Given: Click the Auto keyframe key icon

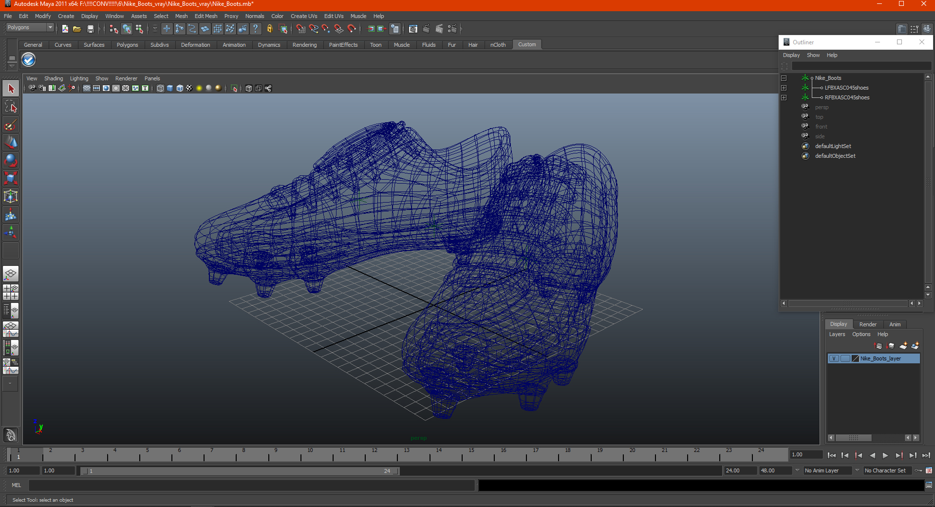Looking at the screenshot, I should [x=918, y=470].
